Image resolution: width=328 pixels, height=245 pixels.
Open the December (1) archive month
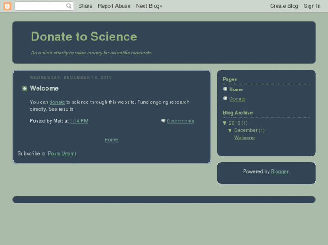pos(249,130)
